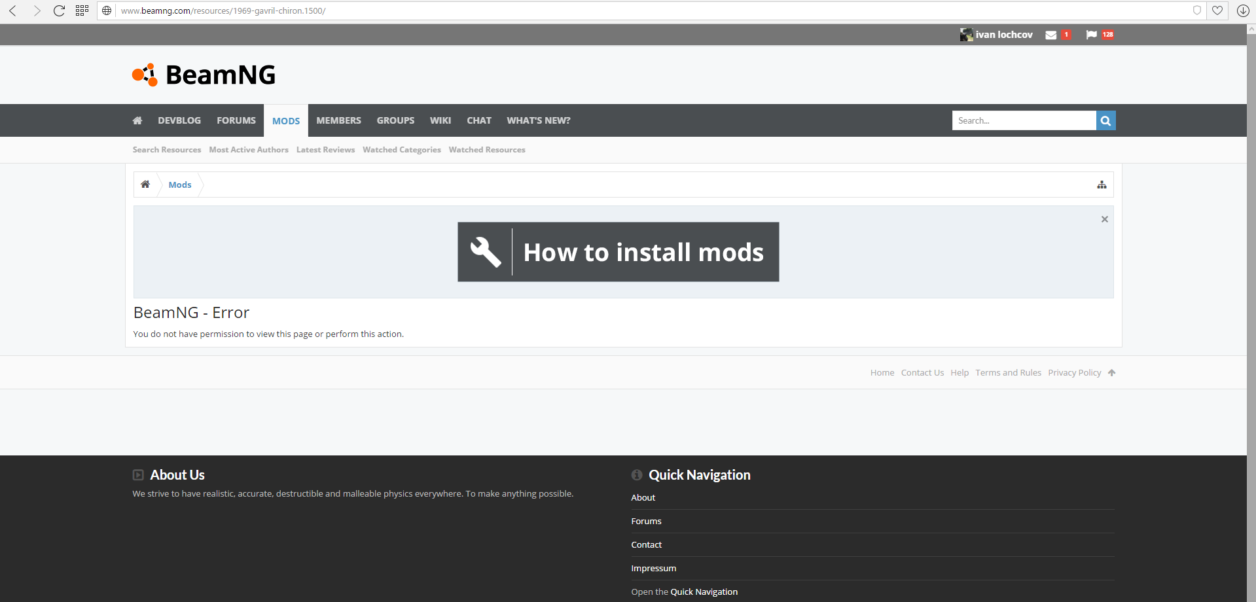
Task: Bookmark the page with the heart icon
Action: click(x=1217, y=10)
